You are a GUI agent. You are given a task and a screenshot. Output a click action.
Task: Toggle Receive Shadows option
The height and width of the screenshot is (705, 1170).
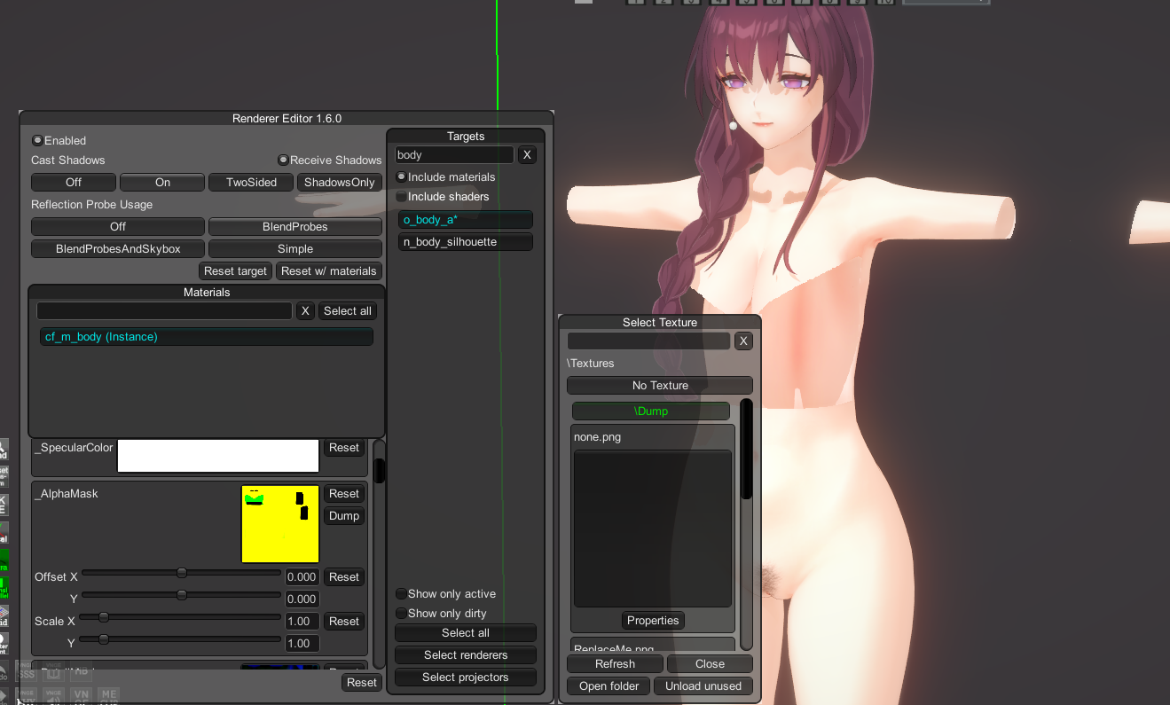(x=283, y=161)
